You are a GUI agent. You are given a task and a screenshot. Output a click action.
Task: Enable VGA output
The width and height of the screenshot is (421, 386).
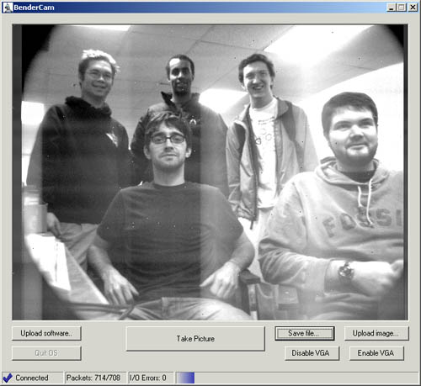coord(376,353)
